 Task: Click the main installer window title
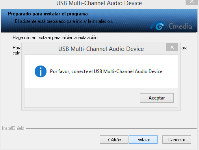[x=99, y=3]
